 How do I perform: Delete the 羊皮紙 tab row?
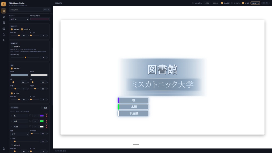coord(46,127)
